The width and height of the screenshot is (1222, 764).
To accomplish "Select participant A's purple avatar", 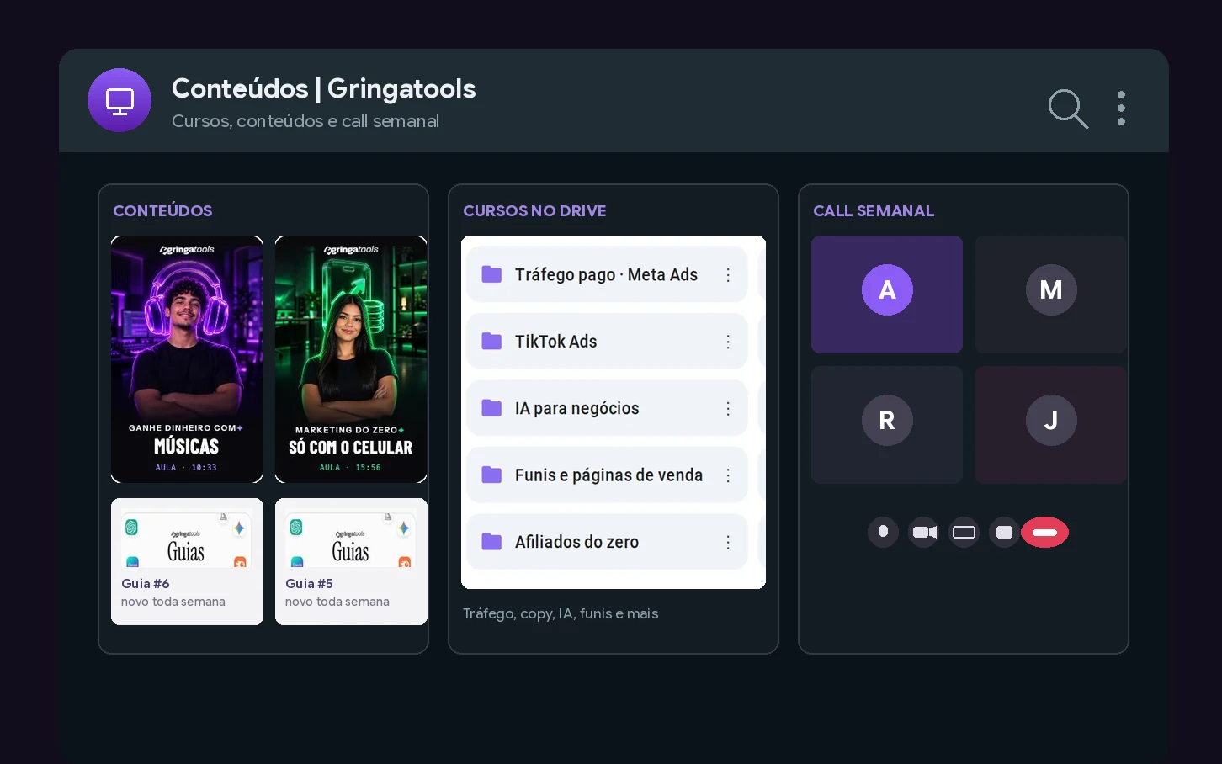I will pyautogui.click(x=887, y=289).
